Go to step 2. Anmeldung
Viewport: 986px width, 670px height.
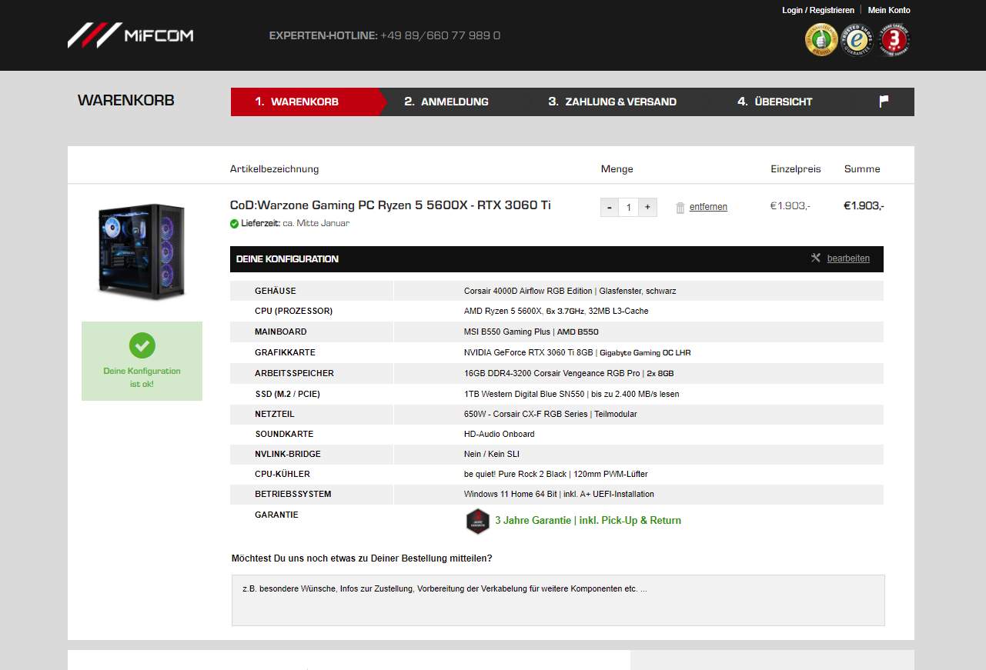[446, 102]
